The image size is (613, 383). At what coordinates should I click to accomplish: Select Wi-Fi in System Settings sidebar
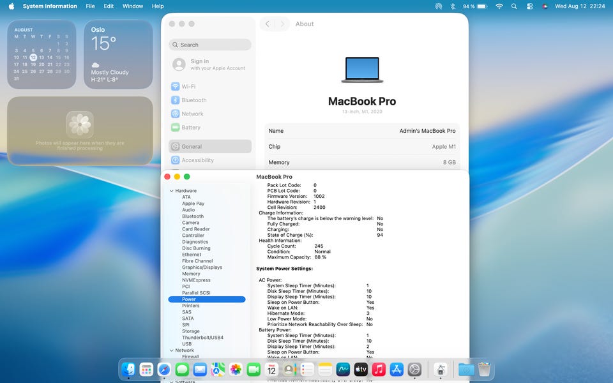(x=210, y=86)
